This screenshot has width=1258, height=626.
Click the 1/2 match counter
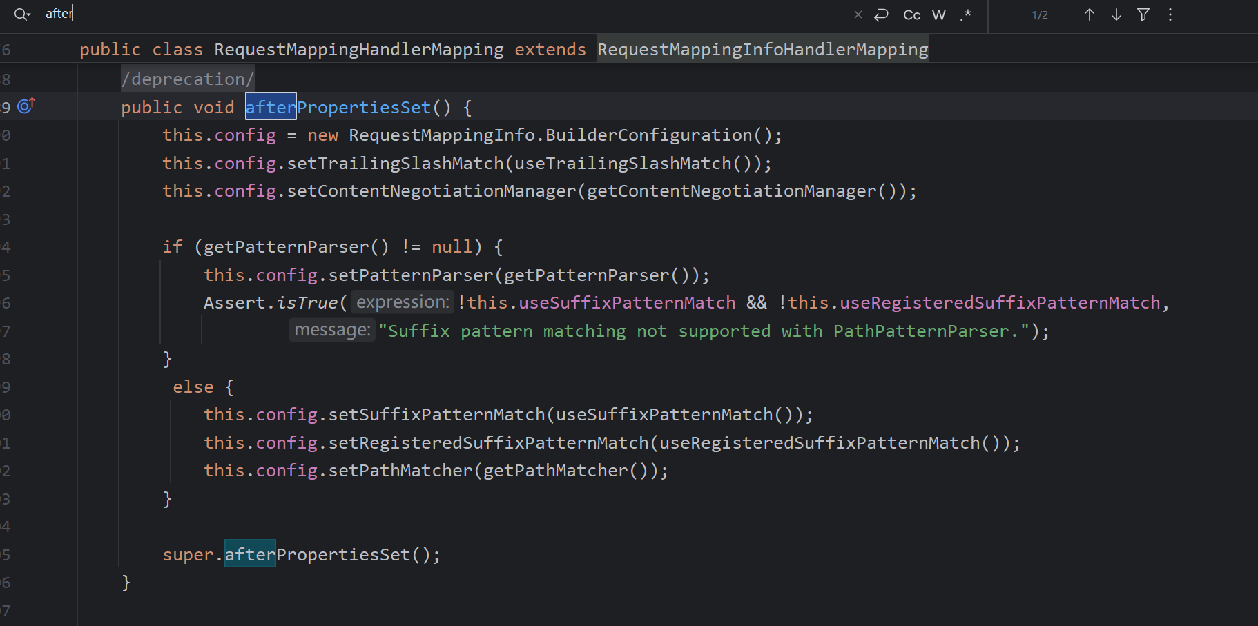click(1040, 15)
